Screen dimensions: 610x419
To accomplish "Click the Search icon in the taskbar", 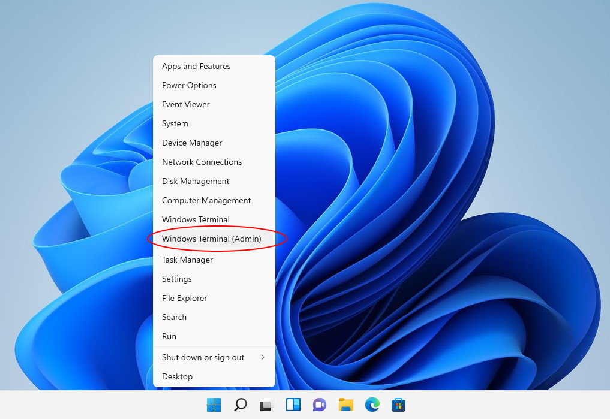I will pos(240,405).
